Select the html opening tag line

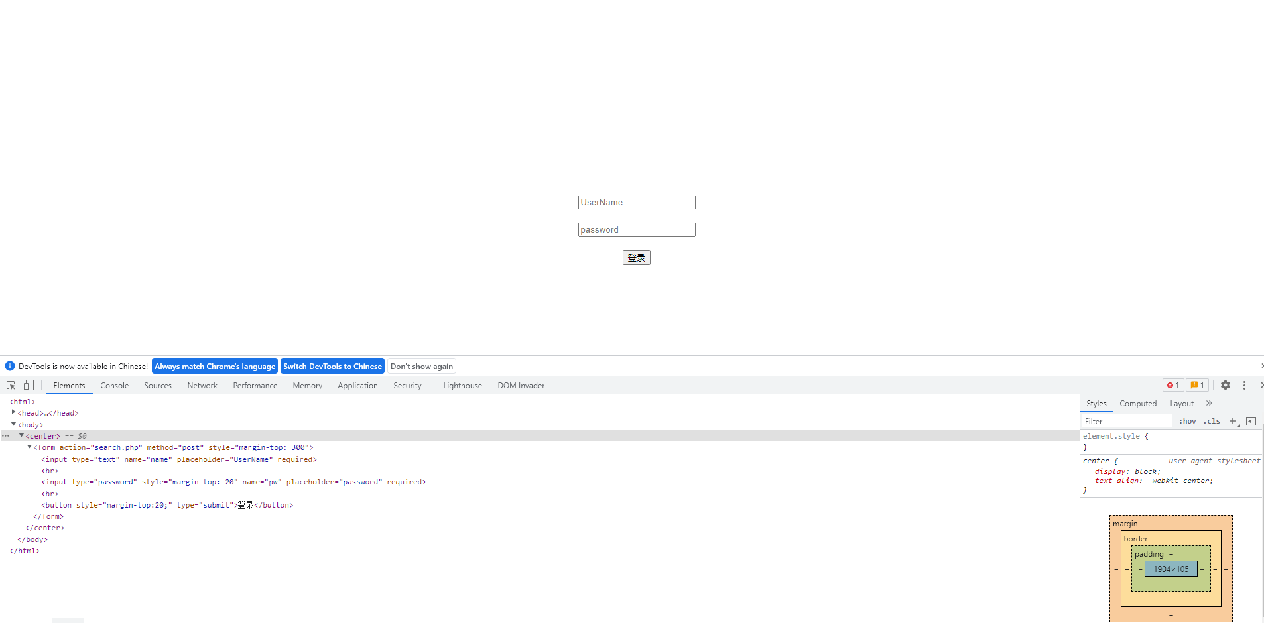click(x=23, y=402)
